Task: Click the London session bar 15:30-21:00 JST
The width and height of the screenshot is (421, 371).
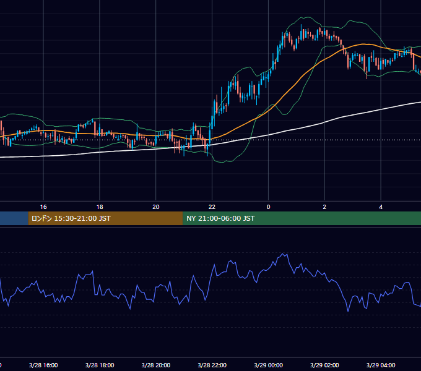Action: tap(105, 218)
